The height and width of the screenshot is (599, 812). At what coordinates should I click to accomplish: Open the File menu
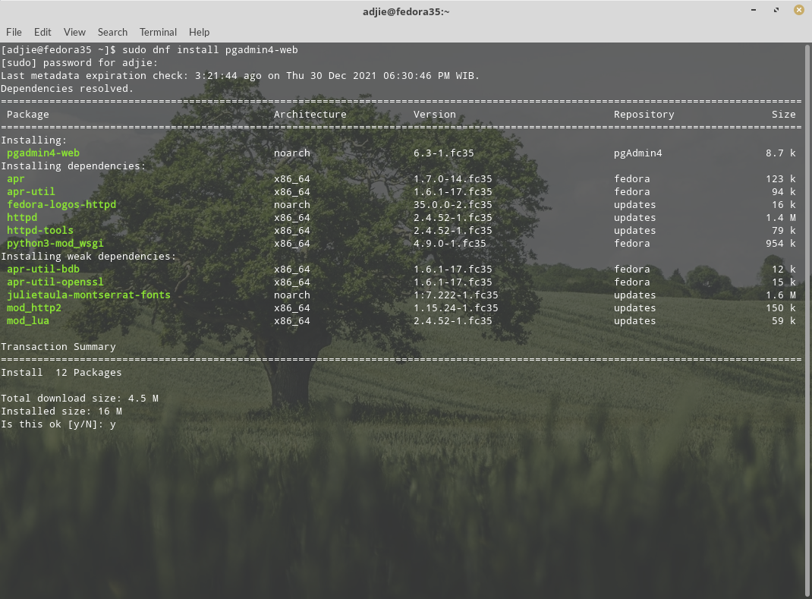[14, 32]
